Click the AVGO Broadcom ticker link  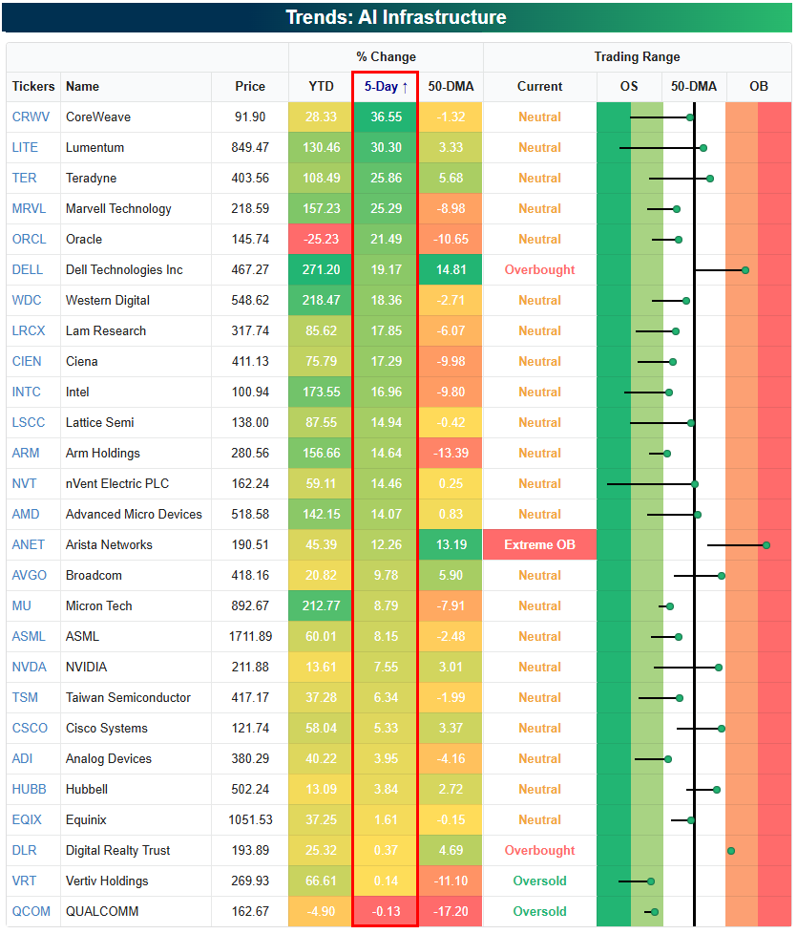30,575
